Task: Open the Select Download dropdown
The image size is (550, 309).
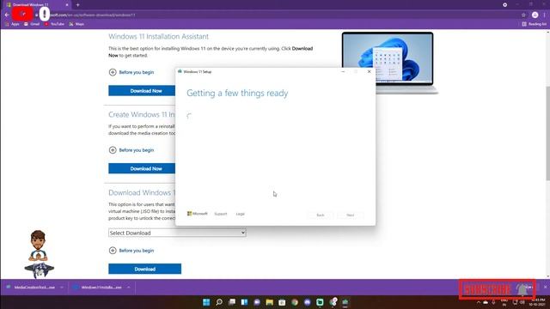Action: tap(177, 233)
